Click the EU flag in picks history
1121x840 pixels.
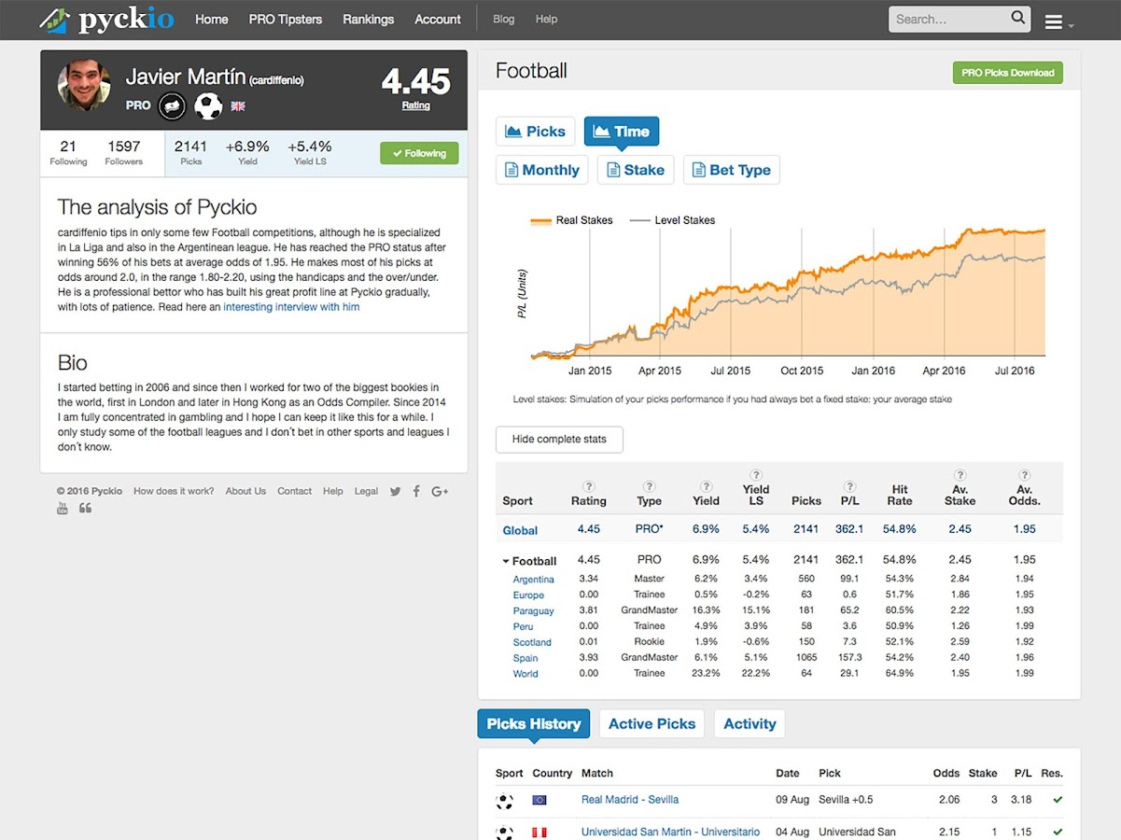click(x=539, y=800)
